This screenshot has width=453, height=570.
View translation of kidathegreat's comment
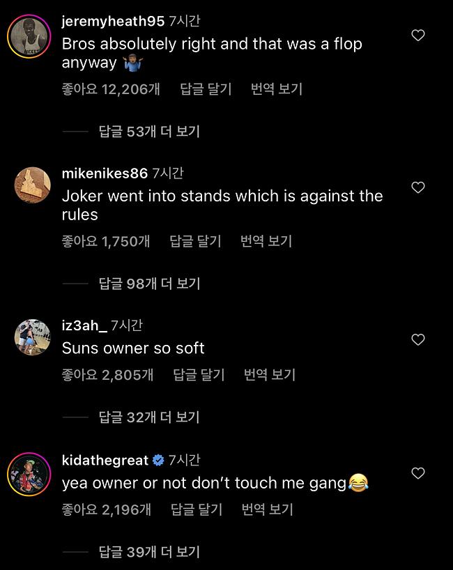(x=267, y=509)
